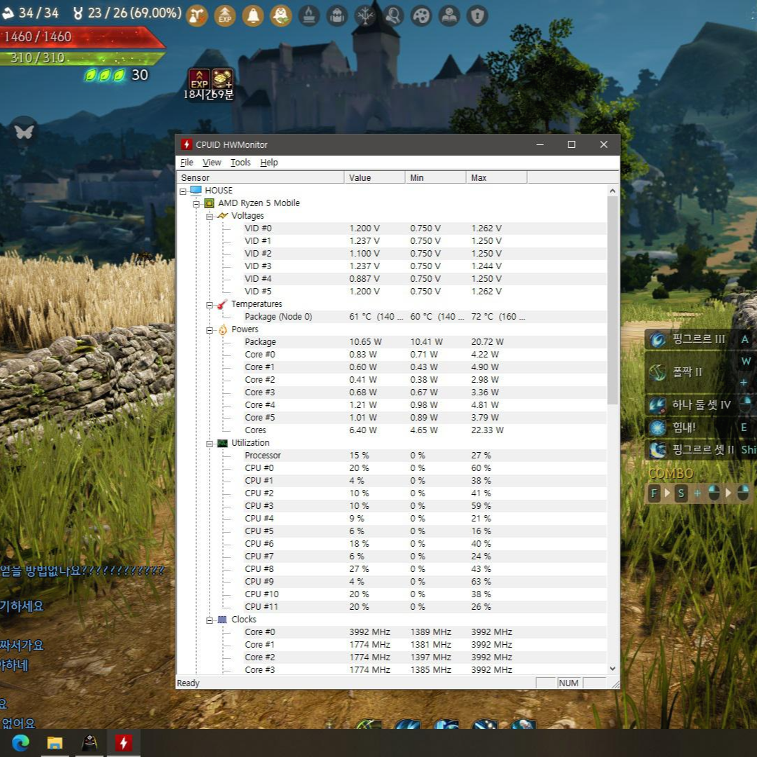Click the scrollbar down arrow in HWMonitor
The width and height of the screenshot is (757, 757).
tap(612, 669)
